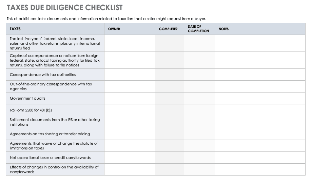Viewport: 312px width, 184px height.
Task: Select the TAXES column header cell
Action: [x=55, y=29]
